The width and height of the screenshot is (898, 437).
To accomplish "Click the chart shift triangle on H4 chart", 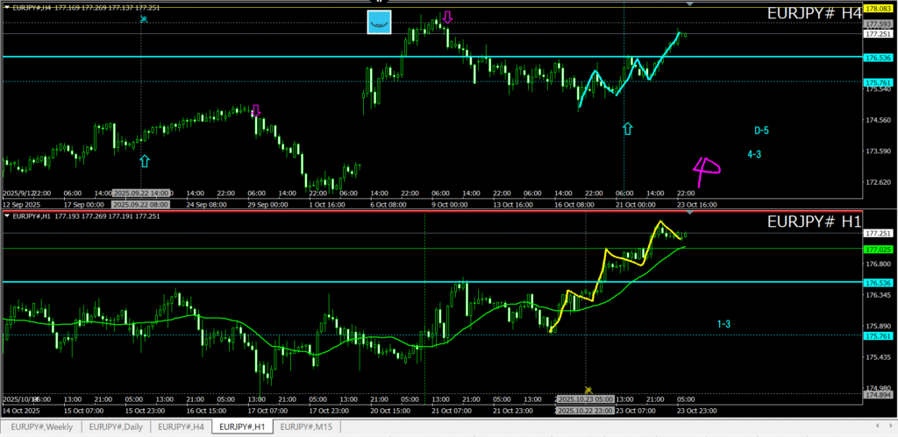I will coord(690,5).
